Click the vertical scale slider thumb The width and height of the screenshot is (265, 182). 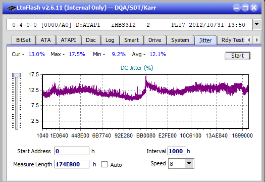point(17,75)
